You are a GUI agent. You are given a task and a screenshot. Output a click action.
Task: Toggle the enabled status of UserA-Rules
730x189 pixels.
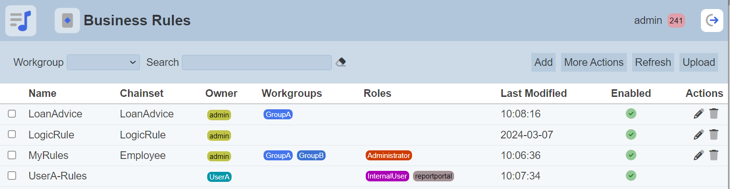631,176
